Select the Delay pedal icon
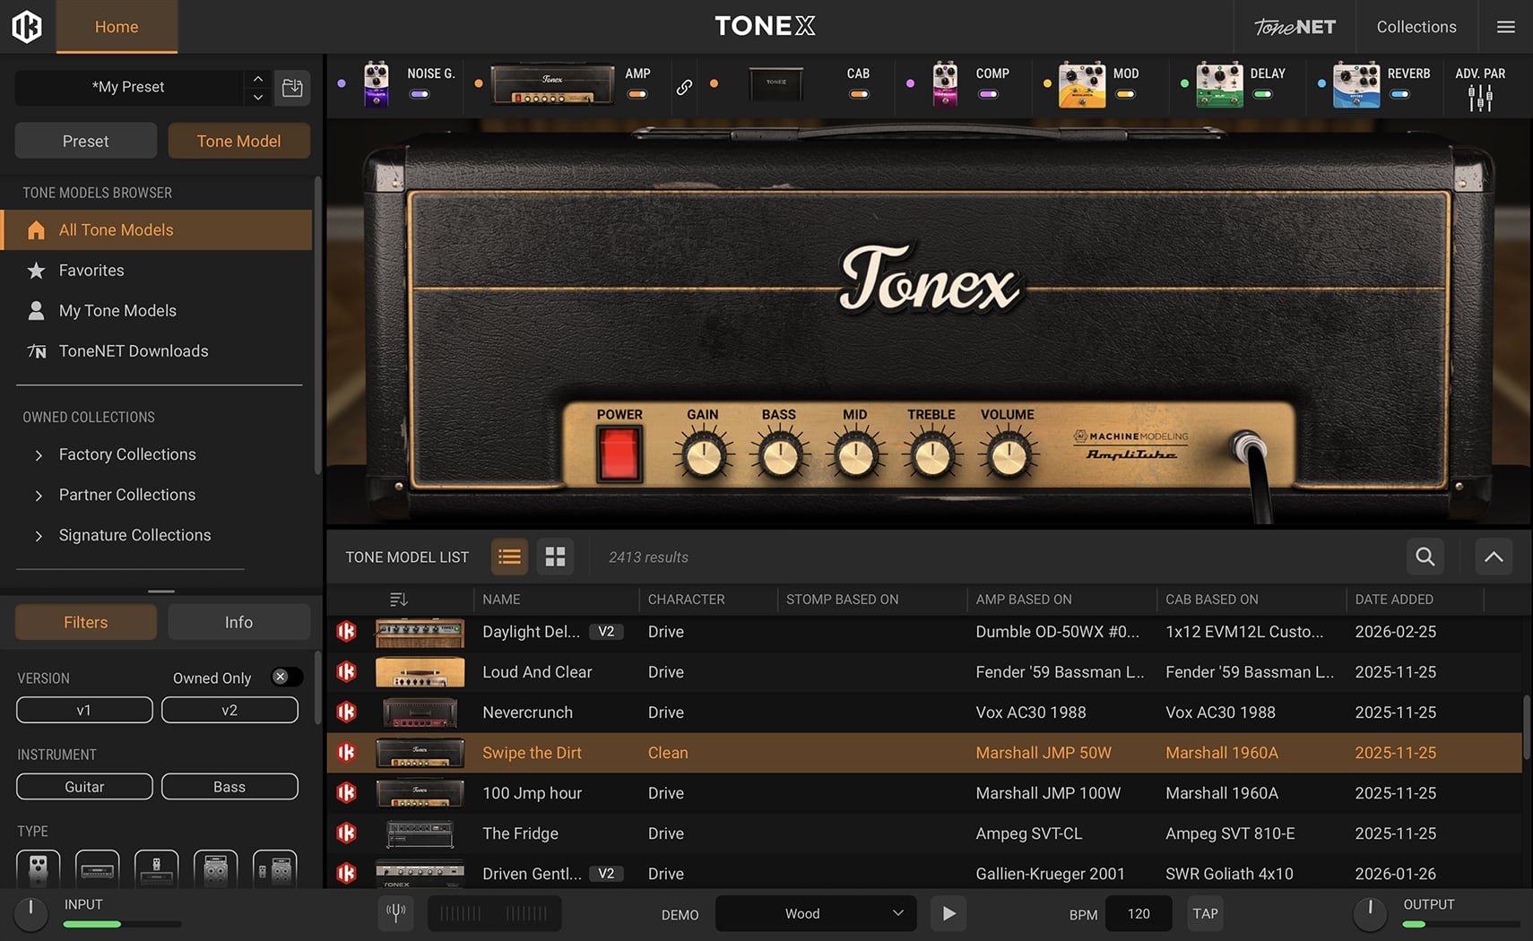The image size is (1533, 941). [x=1219, y=85]
